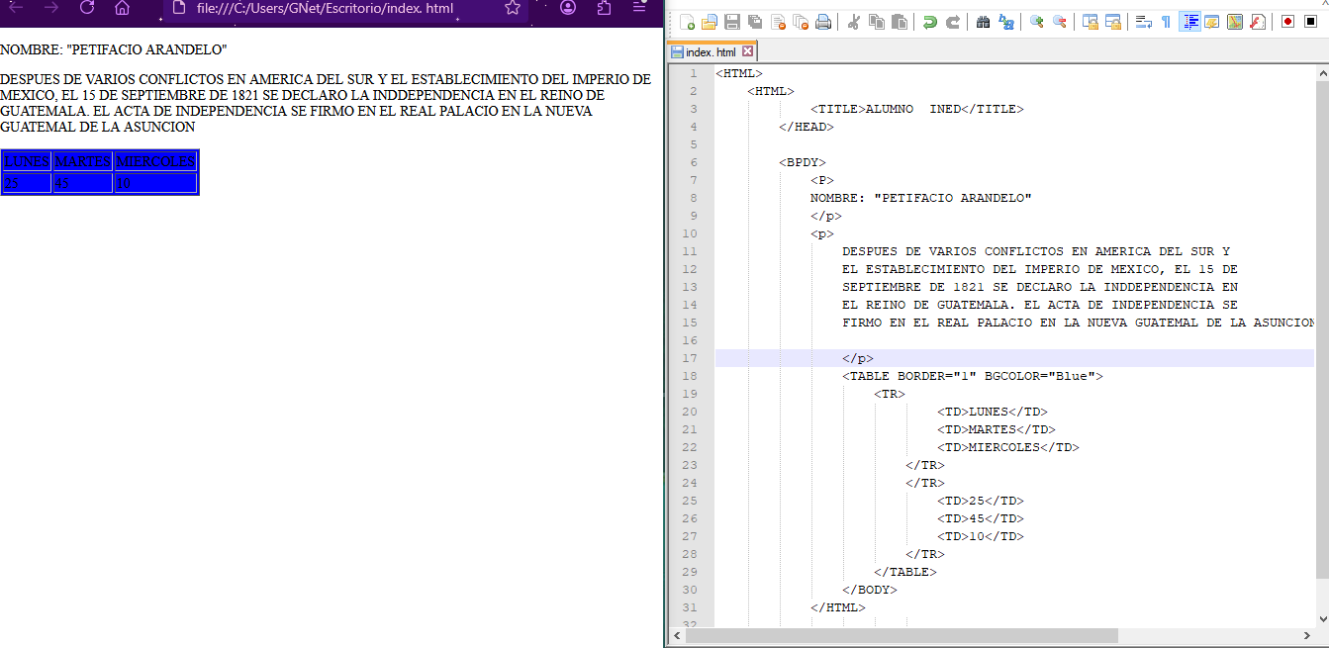Create a new file in Notepad++ toolbar
1329x648 pixels.
[x=687, y=22]
